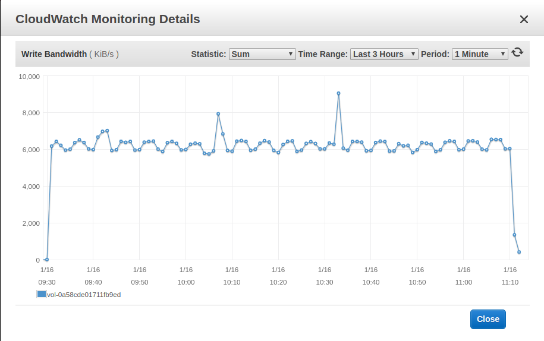Select the first data point at zero

click(47, 260)
